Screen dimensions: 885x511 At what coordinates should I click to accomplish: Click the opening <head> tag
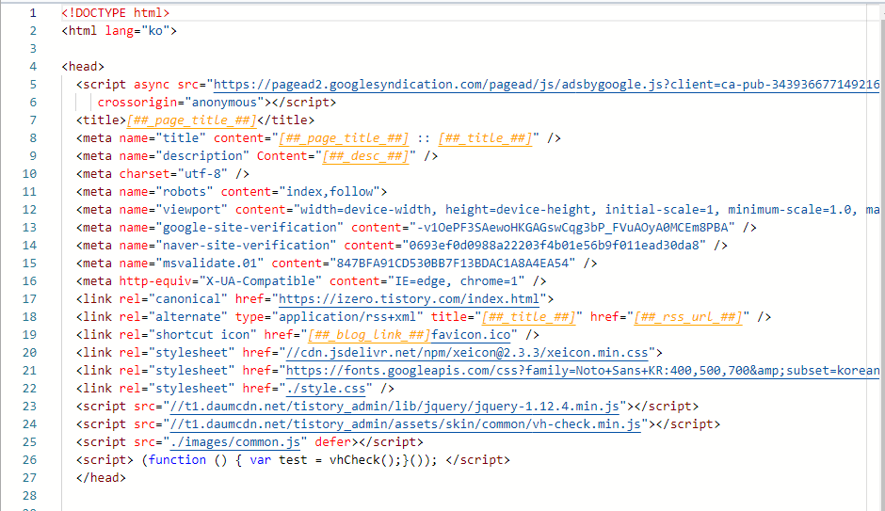[83, 67]
